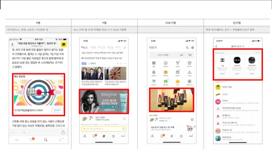The width and height of the screenshot is (272, 150).
Task: Tap the yellow chat bubble icon in the article header
Action: click(64, 45)
